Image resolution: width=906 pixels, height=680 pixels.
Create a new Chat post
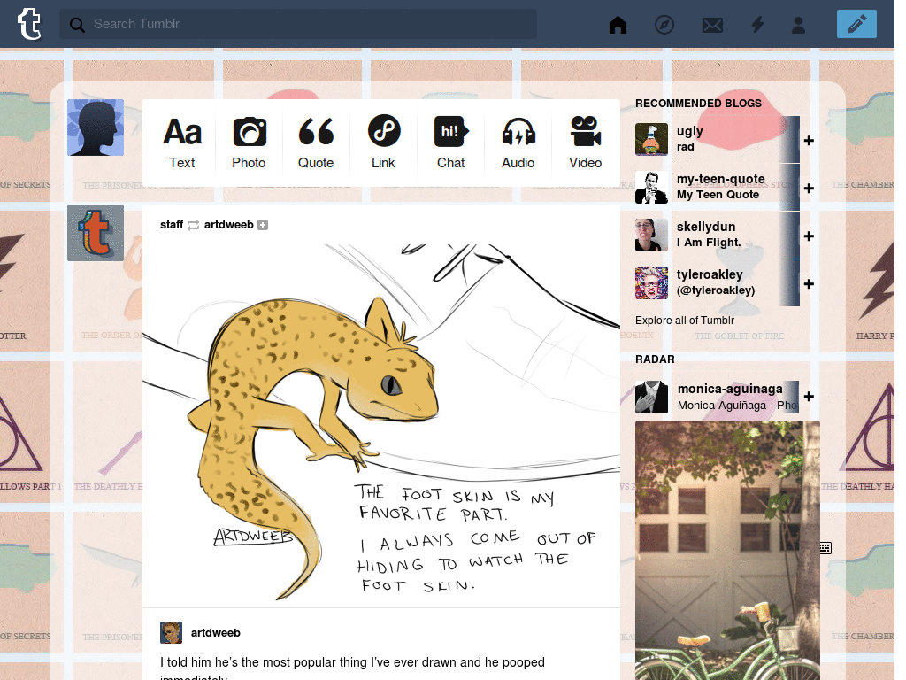pos(450,143)
